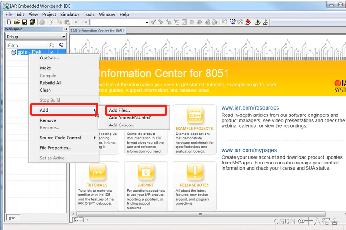
Task: Click the New document toolbar icon
Action: click(9, 22)
